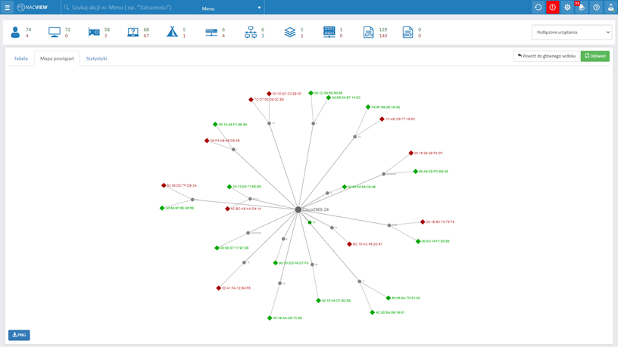This screenshot has width=618, height=347.
Task: Click the switch device icon showing 6
Action: click(x=211, y=33)
